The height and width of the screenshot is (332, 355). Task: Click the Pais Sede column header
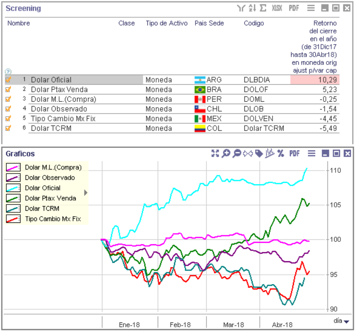[209, 23]
